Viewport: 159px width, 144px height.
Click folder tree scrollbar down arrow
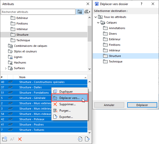(89, 69)
